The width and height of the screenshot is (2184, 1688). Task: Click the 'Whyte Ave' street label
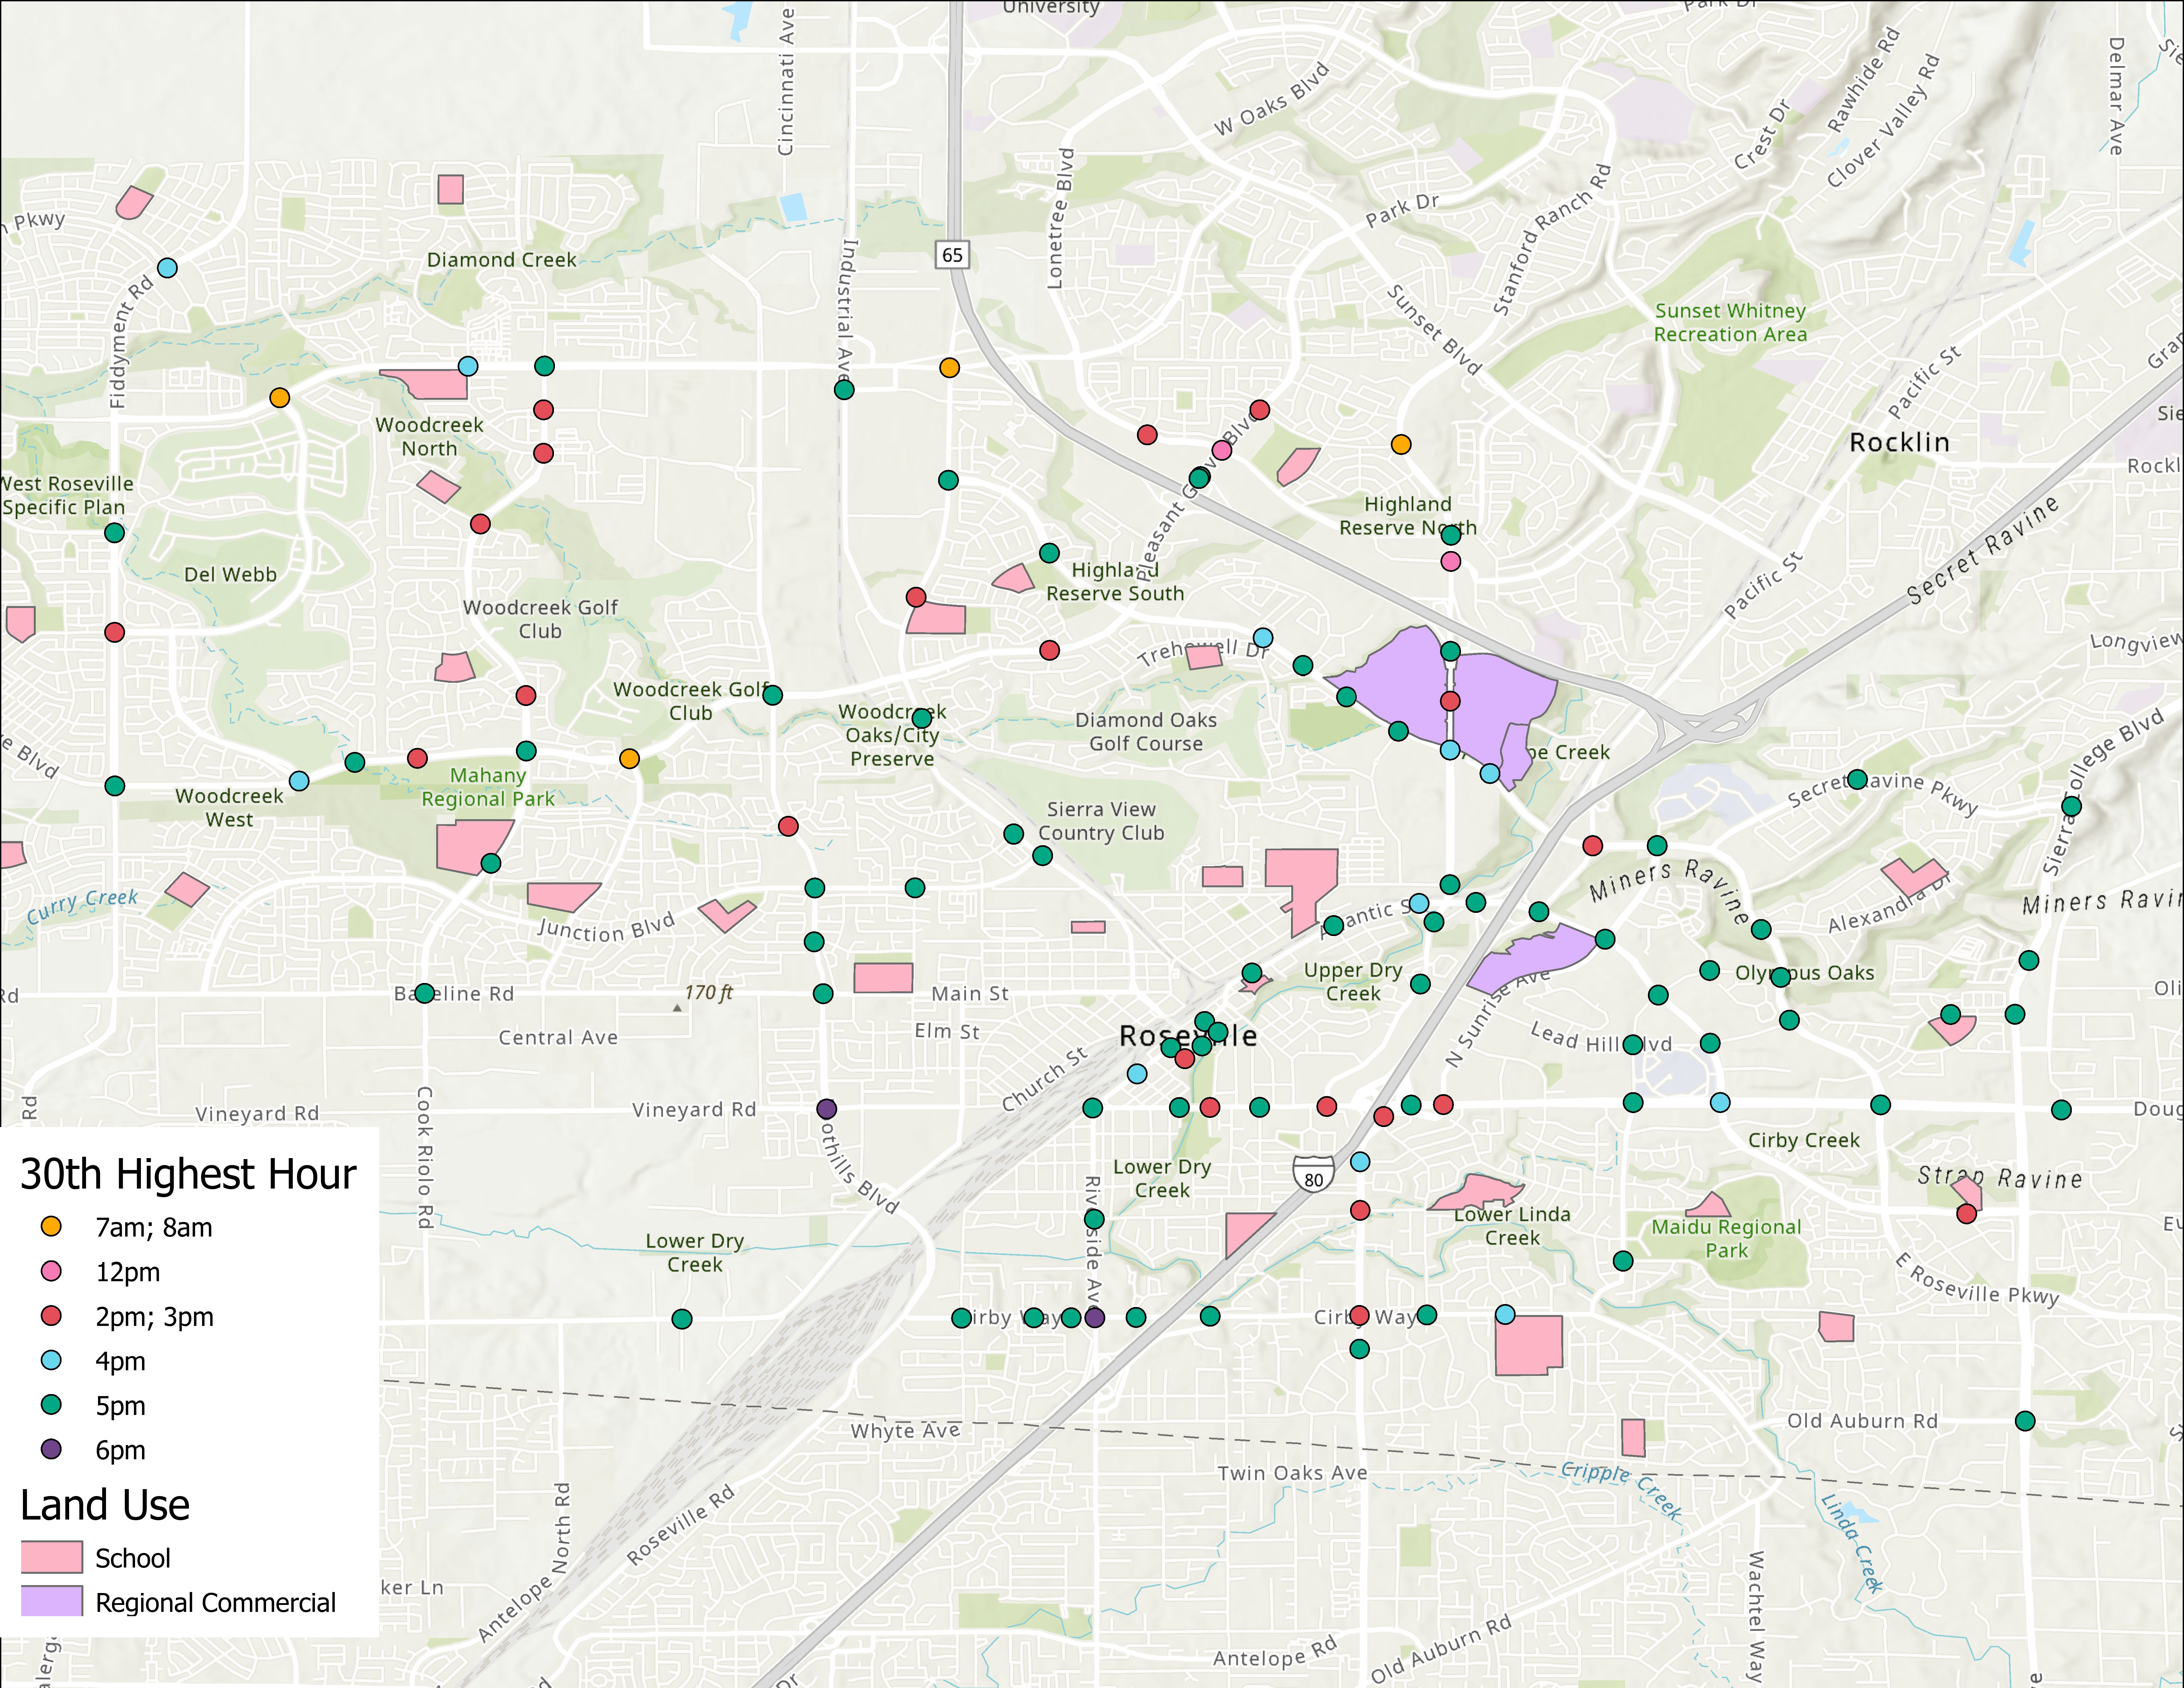[x=905, y=1431]
